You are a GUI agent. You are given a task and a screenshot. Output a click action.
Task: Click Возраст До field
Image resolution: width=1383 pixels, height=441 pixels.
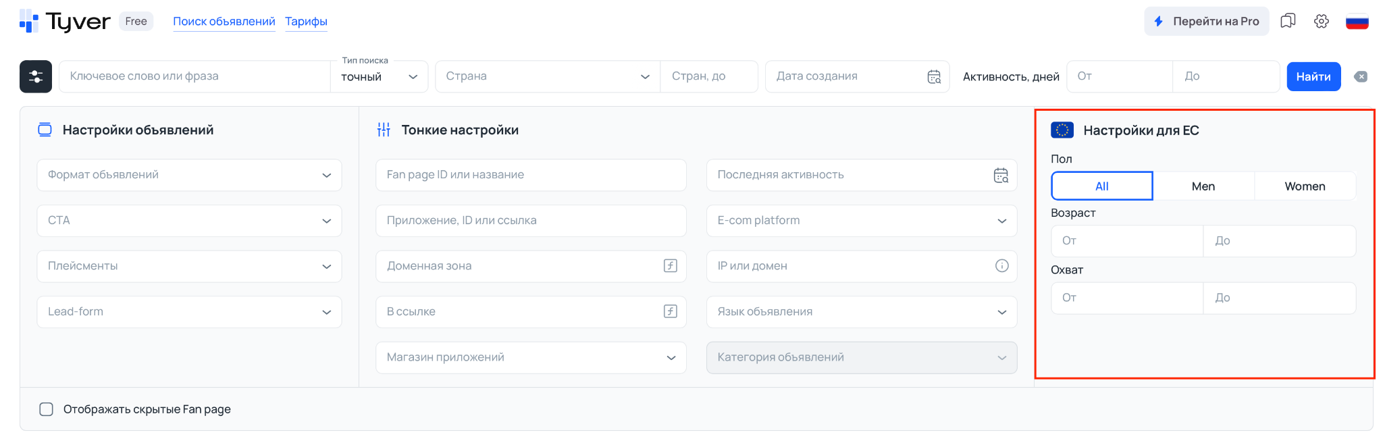click(1280, 241)
